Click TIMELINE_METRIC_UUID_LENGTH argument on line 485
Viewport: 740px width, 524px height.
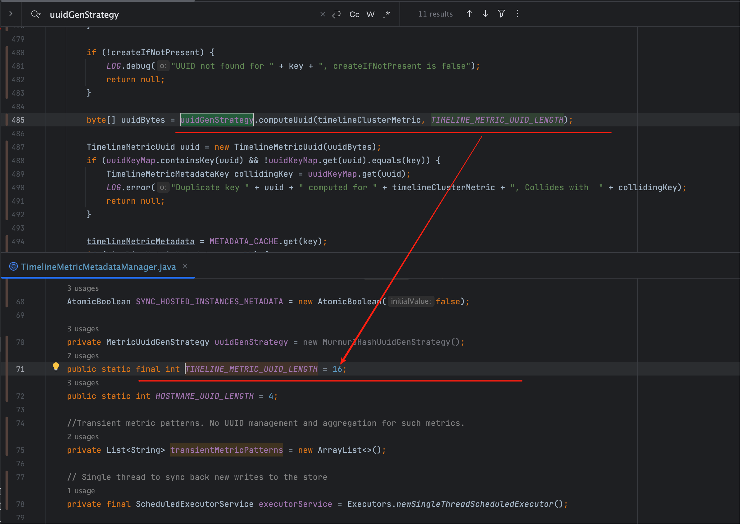tap(497, 120)
